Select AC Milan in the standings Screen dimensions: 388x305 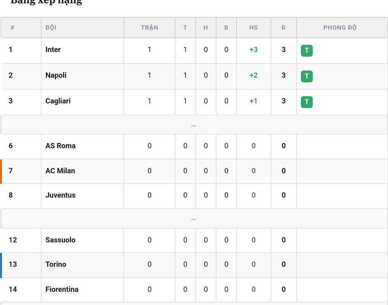point(60,171)
